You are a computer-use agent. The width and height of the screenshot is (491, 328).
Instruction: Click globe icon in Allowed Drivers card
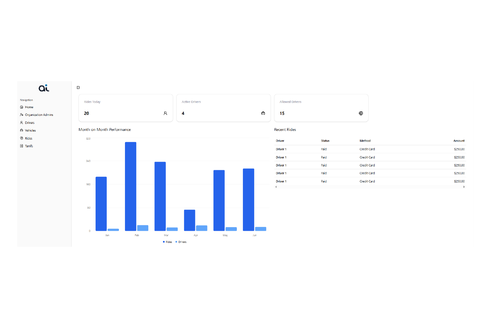(361, 113)
